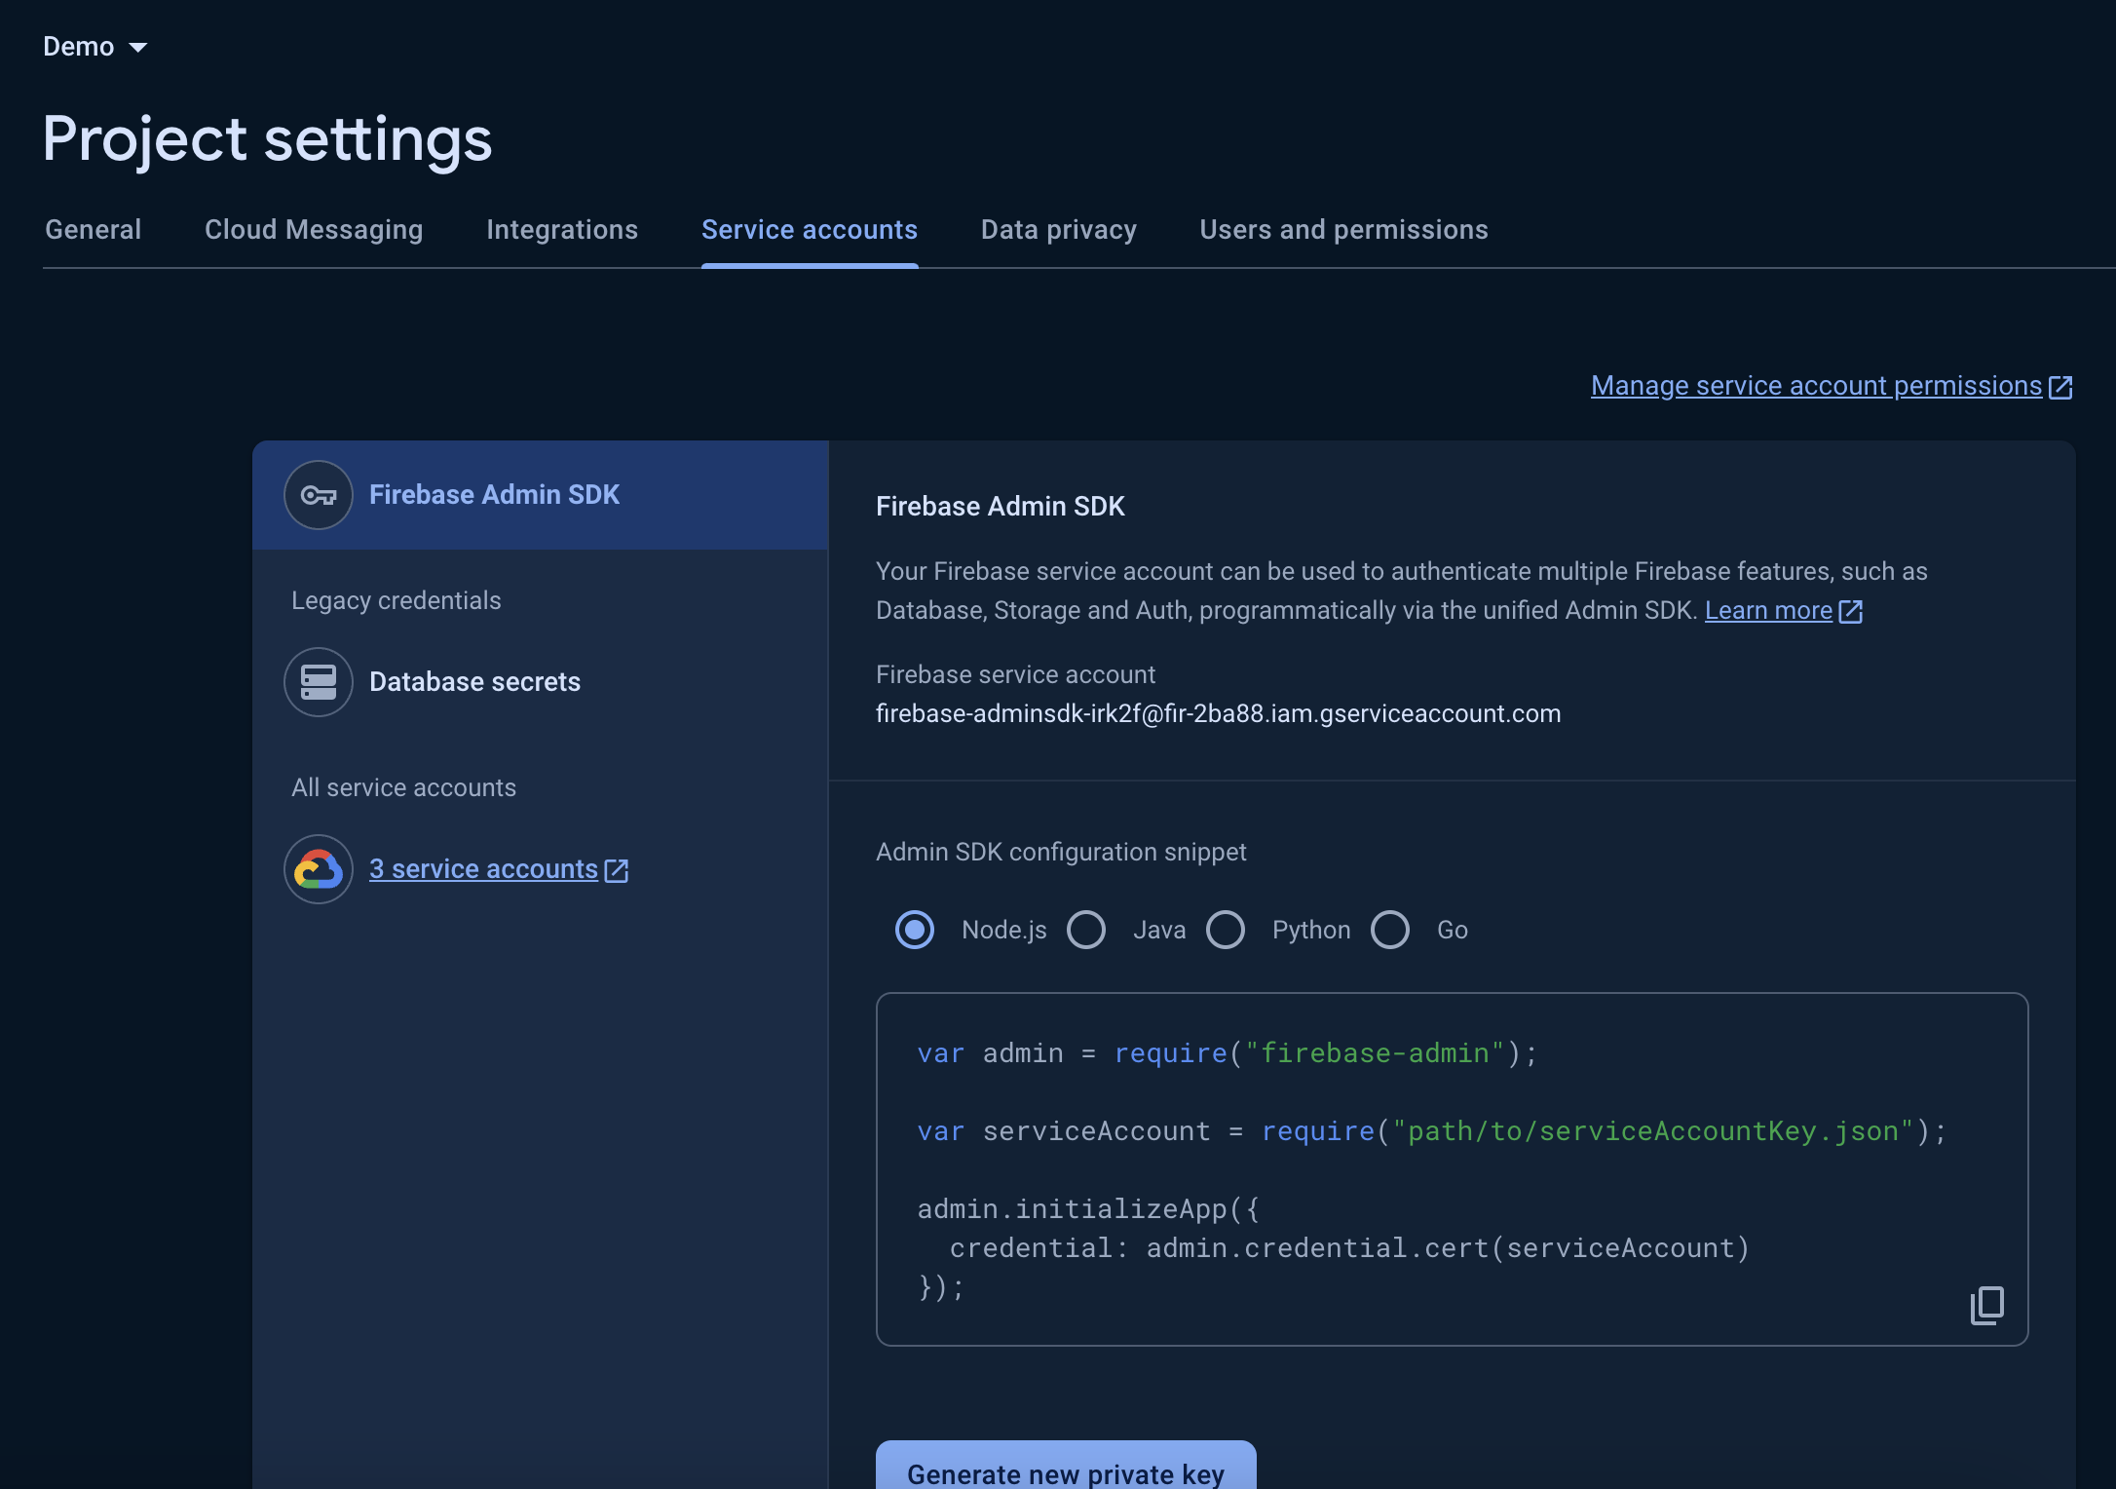Image resolution: width=2116 pixels, height=1489 pixels.
Task: Click external-link icon next to Learn more
Action: (1851, 611)
